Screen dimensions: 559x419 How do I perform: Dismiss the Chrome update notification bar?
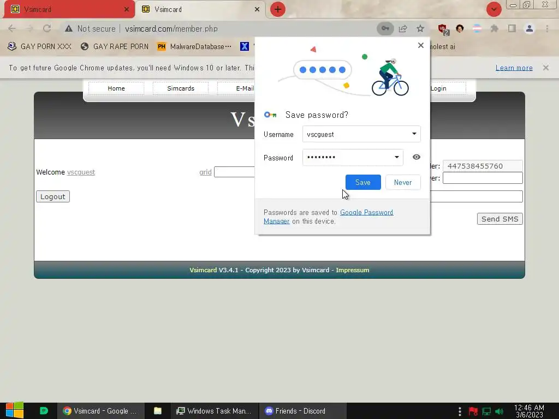[x=546, y=68]
